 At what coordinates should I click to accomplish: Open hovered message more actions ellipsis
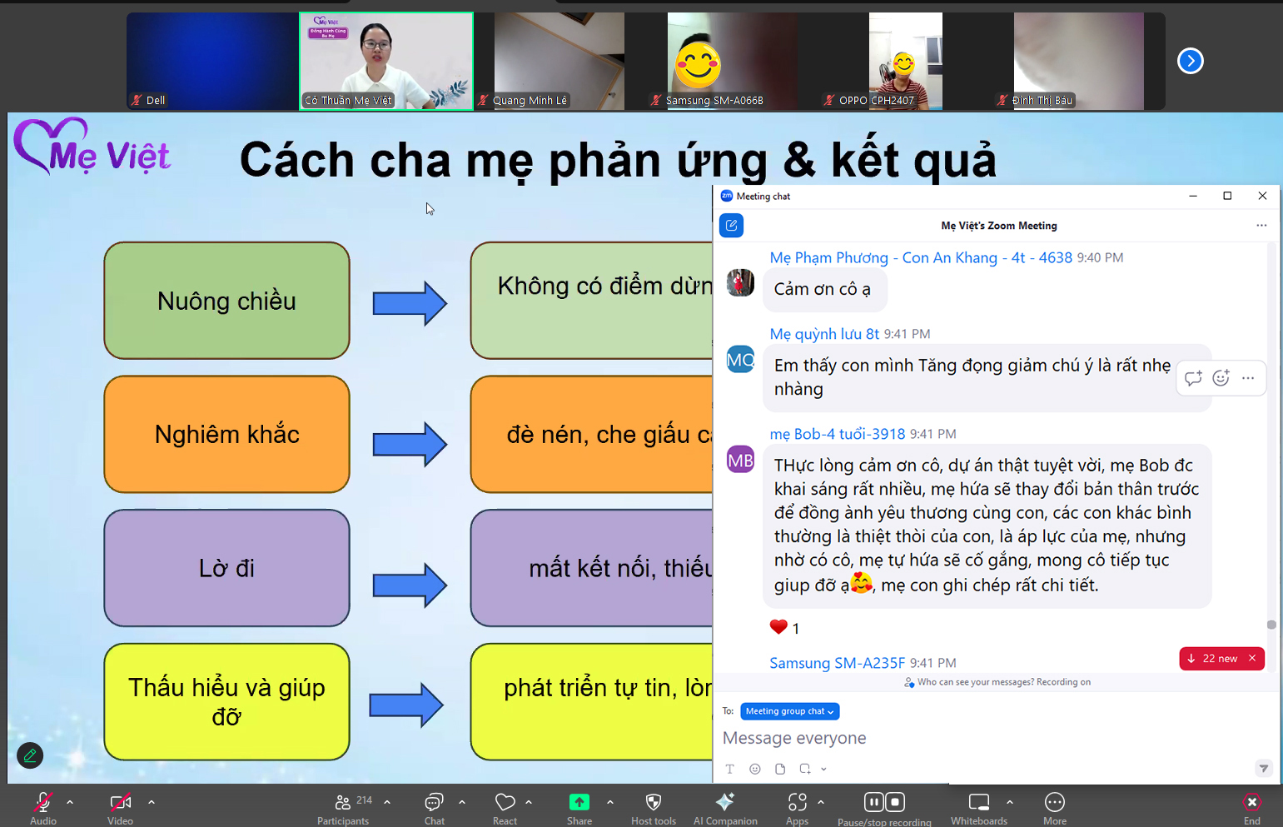tap(1248, 378)
